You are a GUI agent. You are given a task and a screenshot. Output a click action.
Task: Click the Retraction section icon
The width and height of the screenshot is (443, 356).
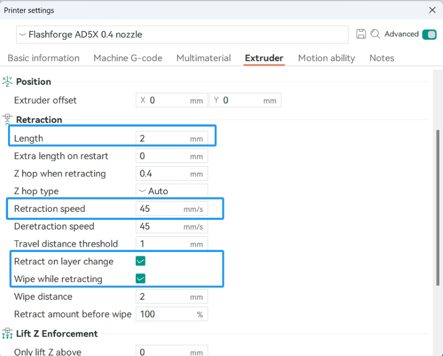click(7, 120)
